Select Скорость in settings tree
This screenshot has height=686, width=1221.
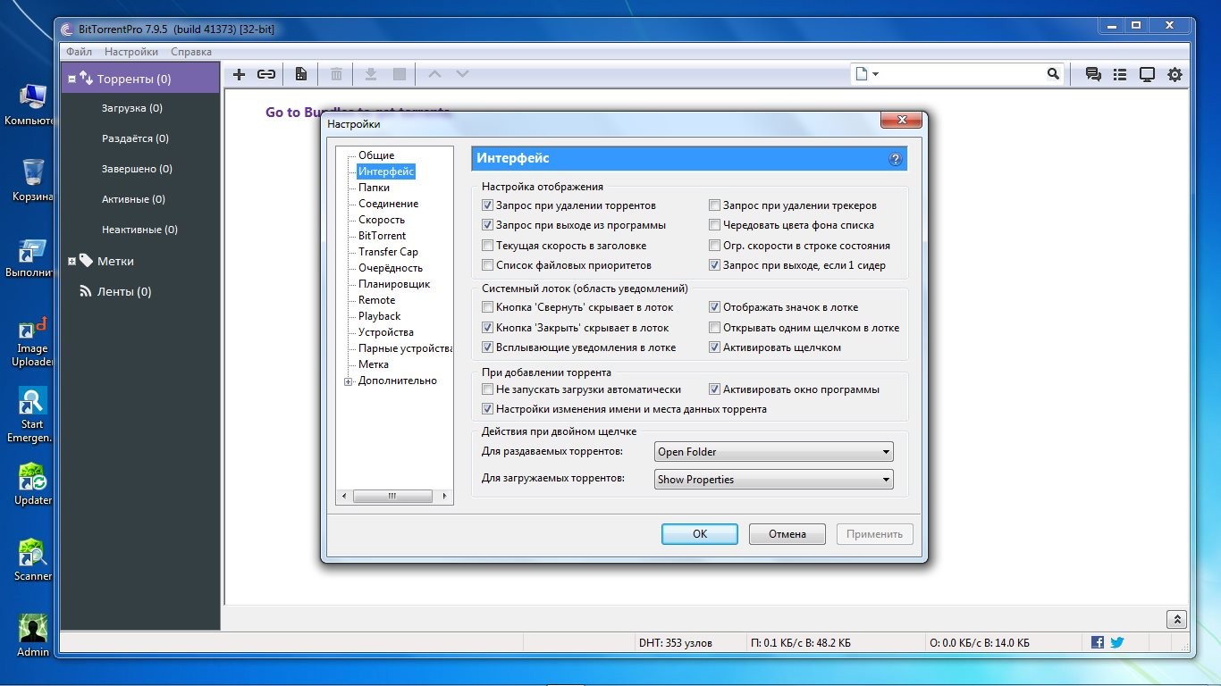pos(382,220)
